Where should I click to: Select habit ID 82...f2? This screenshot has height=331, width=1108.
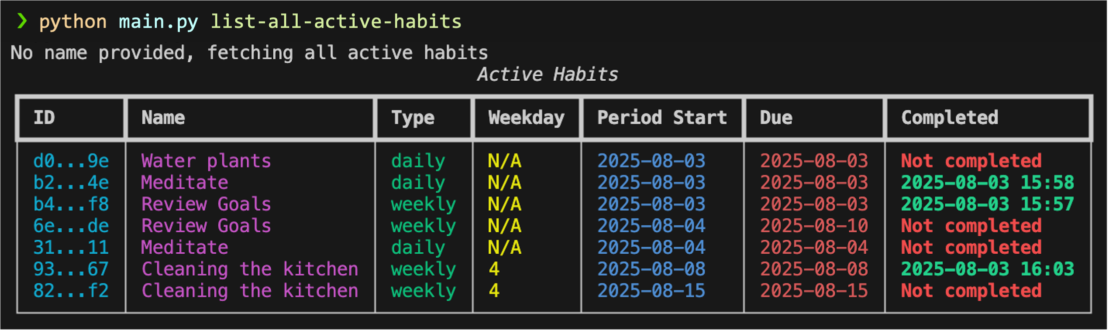71,291
